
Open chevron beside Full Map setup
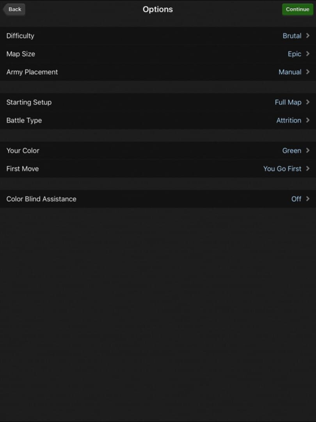coord(308,102)
